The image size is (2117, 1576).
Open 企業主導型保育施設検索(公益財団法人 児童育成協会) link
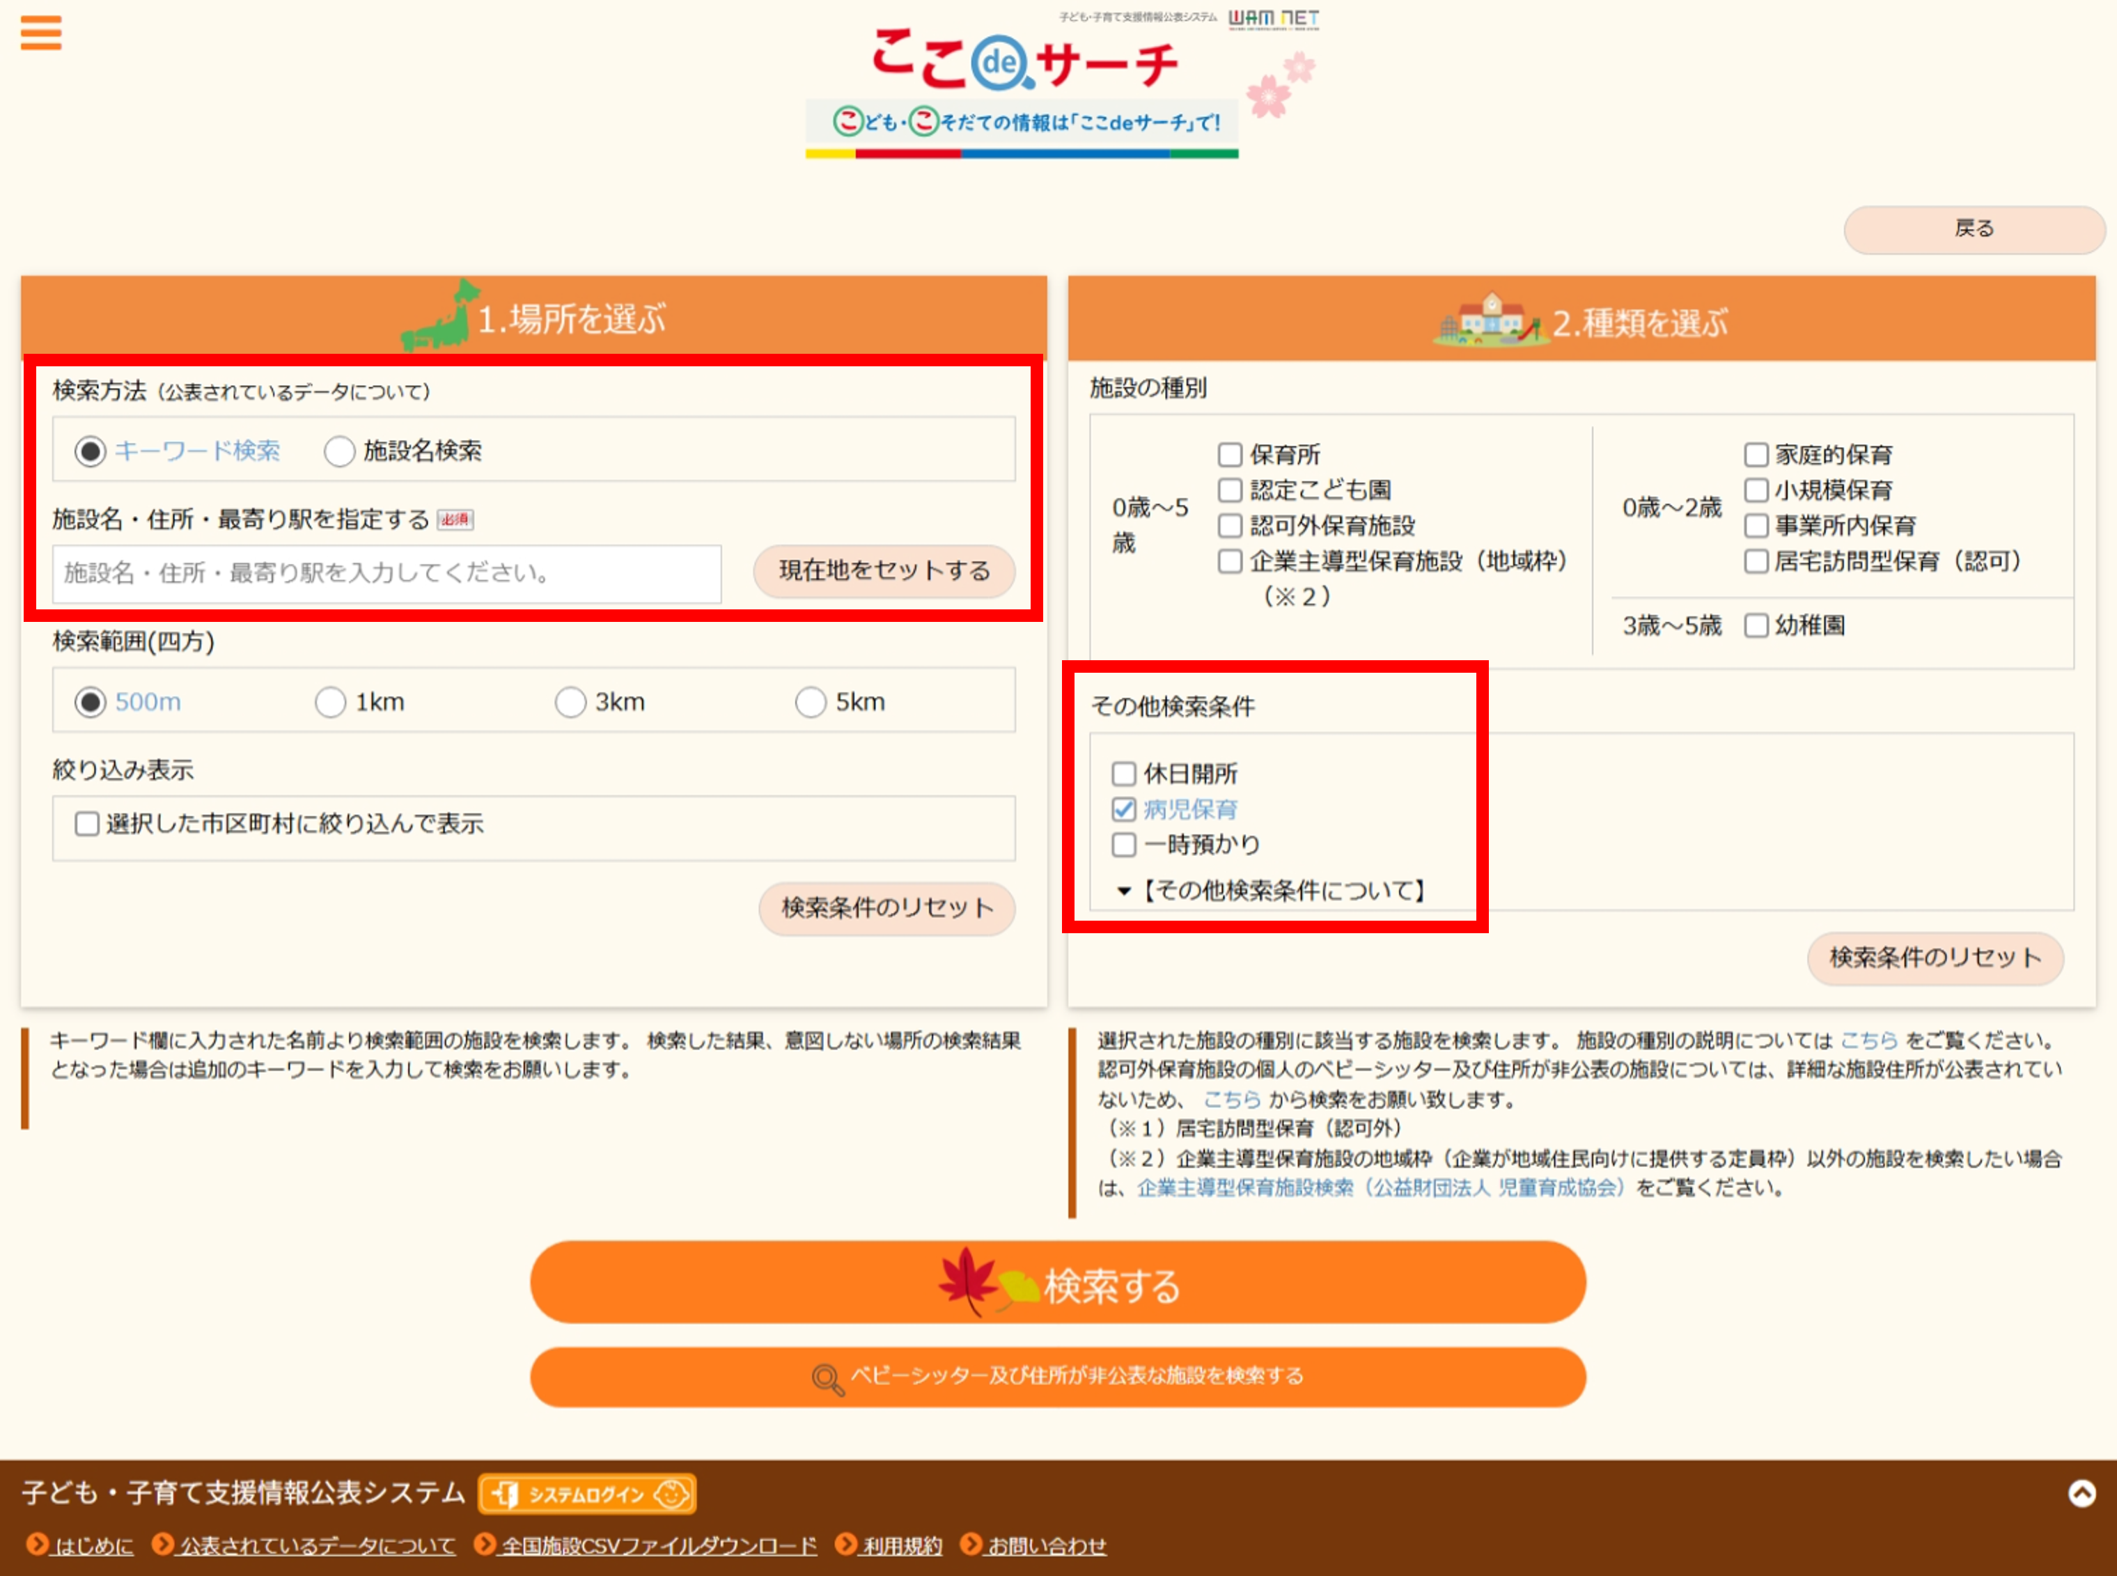(1380, 1187)
